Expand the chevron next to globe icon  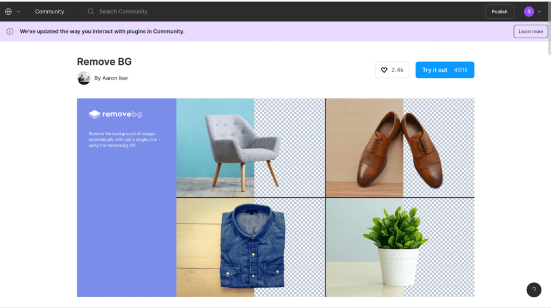click(x=19, y=12)
